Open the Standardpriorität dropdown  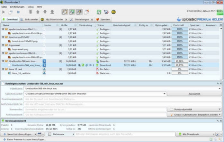(194, 109)
